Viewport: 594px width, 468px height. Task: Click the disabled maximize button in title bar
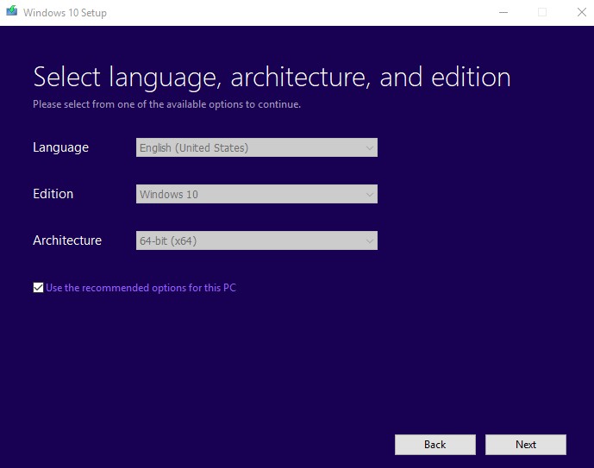click(542, 12)
